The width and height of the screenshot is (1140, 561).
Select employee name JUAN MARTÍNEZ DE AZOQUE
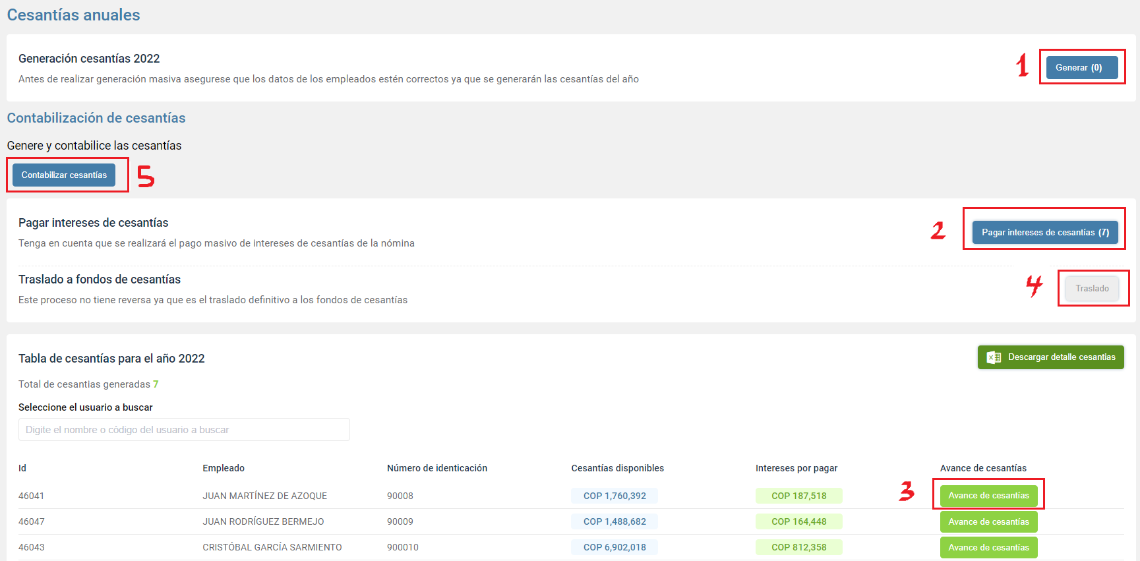pyautogui.click(x=265, y=496)
